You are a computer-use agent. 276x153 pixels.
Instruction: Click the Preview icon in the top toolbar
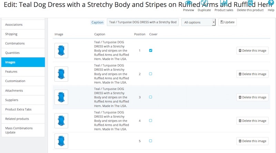pos(188,4)
